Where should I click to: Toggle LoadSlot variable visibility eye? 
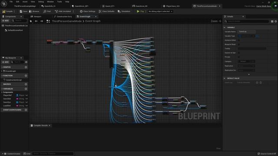tap(26, 106)
